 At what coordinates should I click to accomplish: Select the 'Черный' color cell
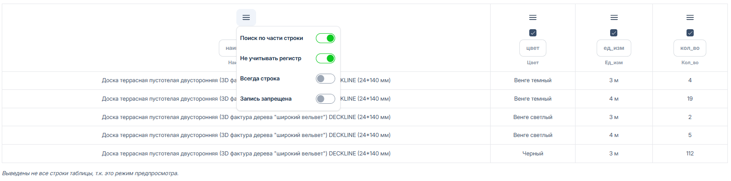tap(533, 154)
